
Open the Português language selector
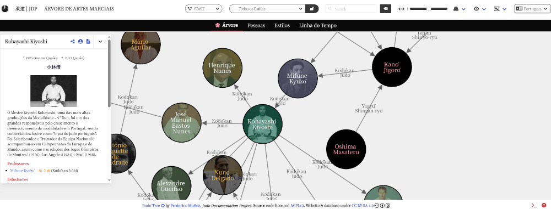coord(532,9)
